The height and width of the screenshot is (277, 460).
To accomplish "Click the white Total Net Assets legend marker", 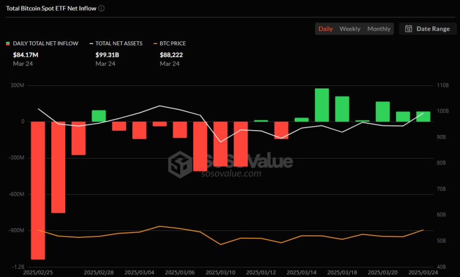I will pyautogui.click(x=91, y=43).
